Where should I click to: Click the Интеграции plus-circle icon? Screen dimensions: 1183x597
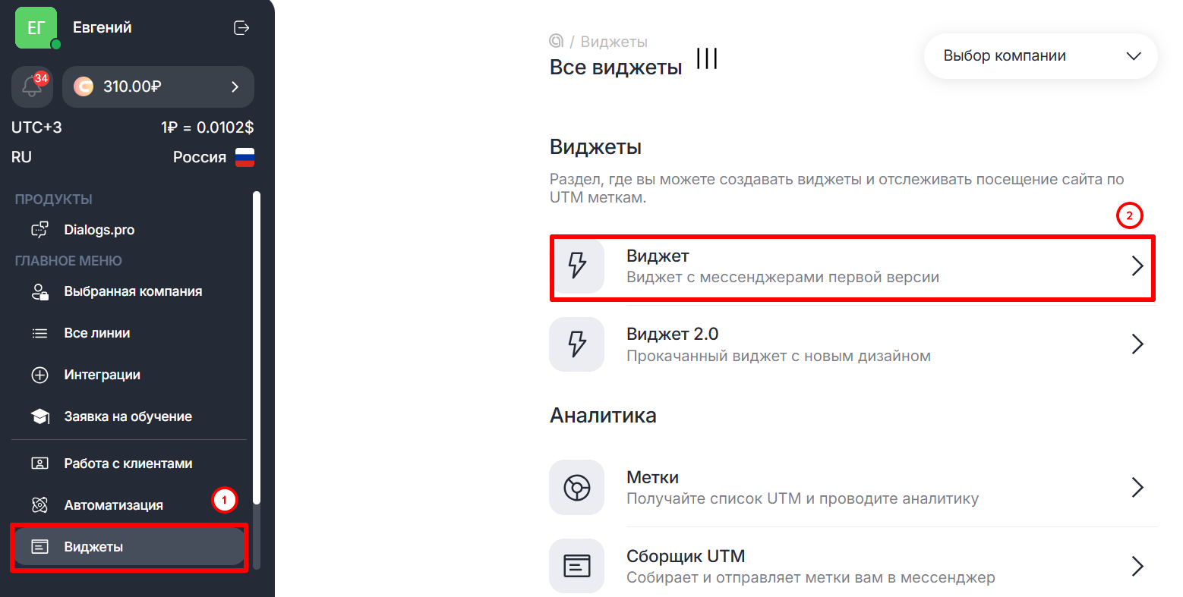pyautogui.click(x=39, y=375)
